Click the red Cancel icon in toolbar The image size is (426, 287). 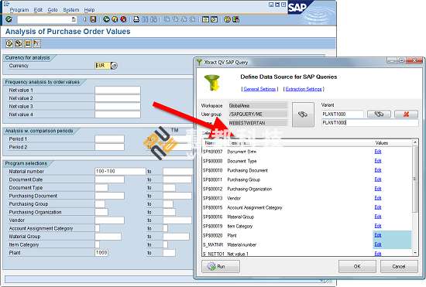coord(124,19)
